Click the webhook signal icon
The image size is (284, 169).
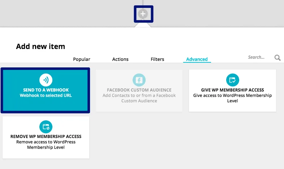[46, 80]
